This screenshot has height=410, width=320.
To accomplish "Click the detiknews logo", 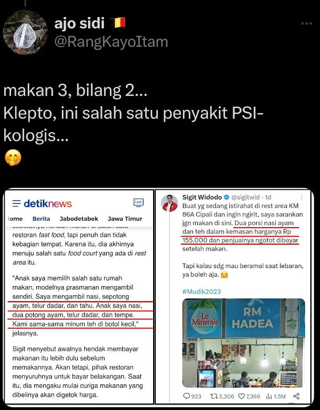I will tap(47, 204).
